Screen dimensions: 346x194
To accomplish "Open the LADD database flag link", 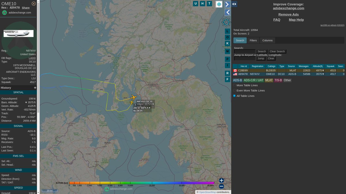I will pyautogui.click(x=32, y=58).
